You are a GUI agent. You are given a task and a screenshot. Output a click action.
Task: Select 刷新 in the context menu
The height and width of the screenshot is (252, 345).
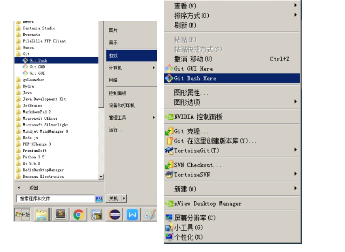(232, 25)
